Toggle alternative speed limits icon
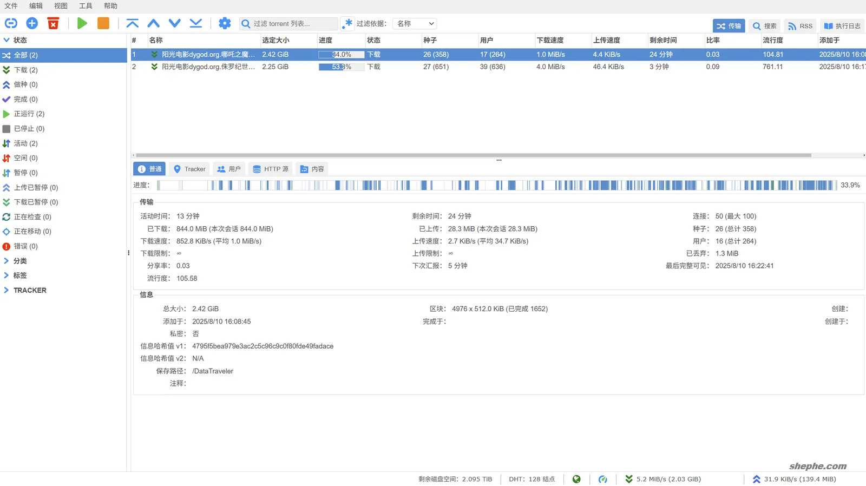The image size is (866, 486). (602, 479)
